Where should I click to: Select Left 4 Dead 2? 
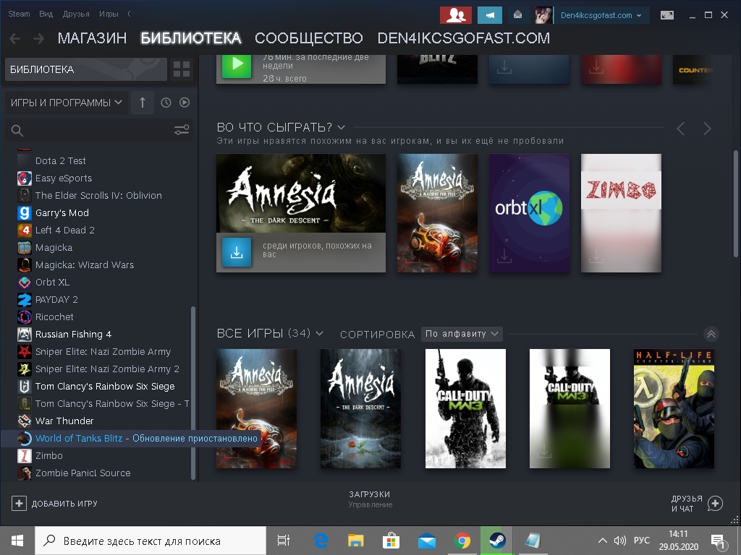click(64, 231)
